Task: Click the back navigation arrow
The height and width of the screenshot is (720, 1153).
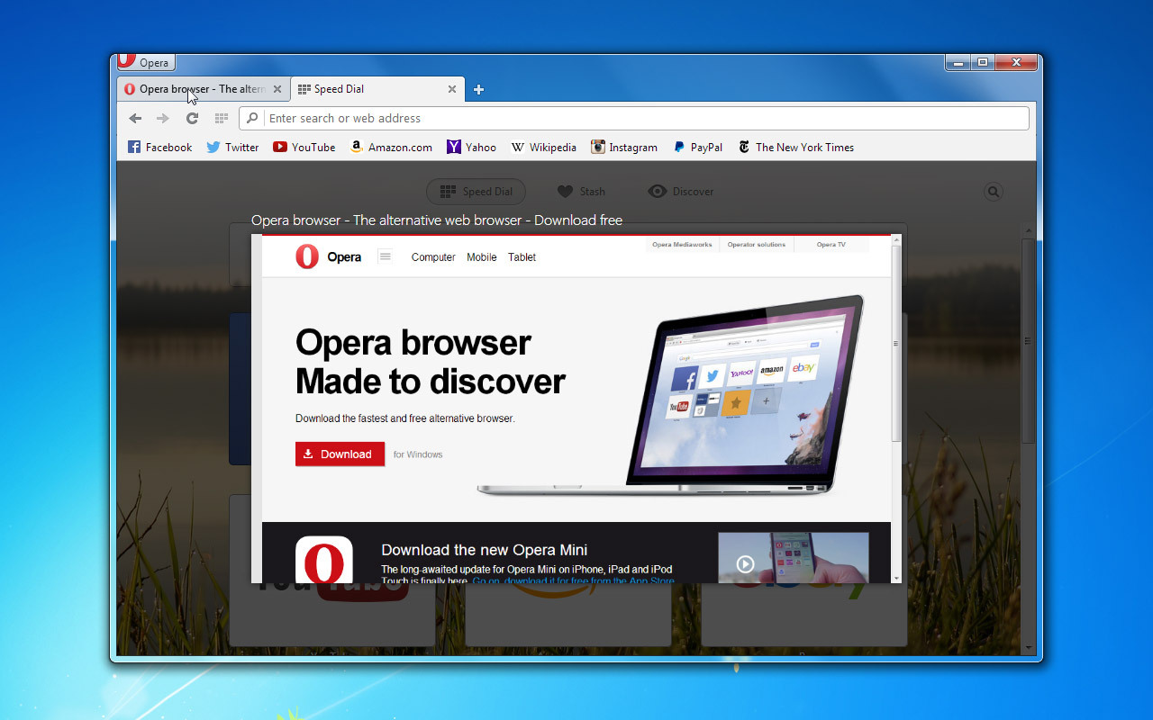Action: (135, 119)
